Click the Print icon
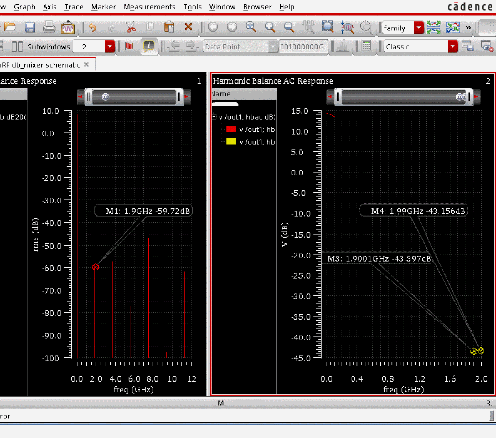 [x=49, y=27]
